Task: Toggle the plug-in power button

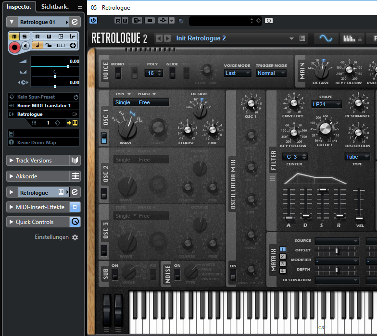Action: click(93, 20)
